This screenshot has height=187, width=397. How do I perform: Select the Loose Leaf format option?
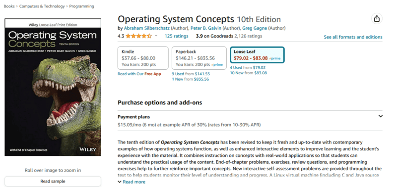coord(257,55)
